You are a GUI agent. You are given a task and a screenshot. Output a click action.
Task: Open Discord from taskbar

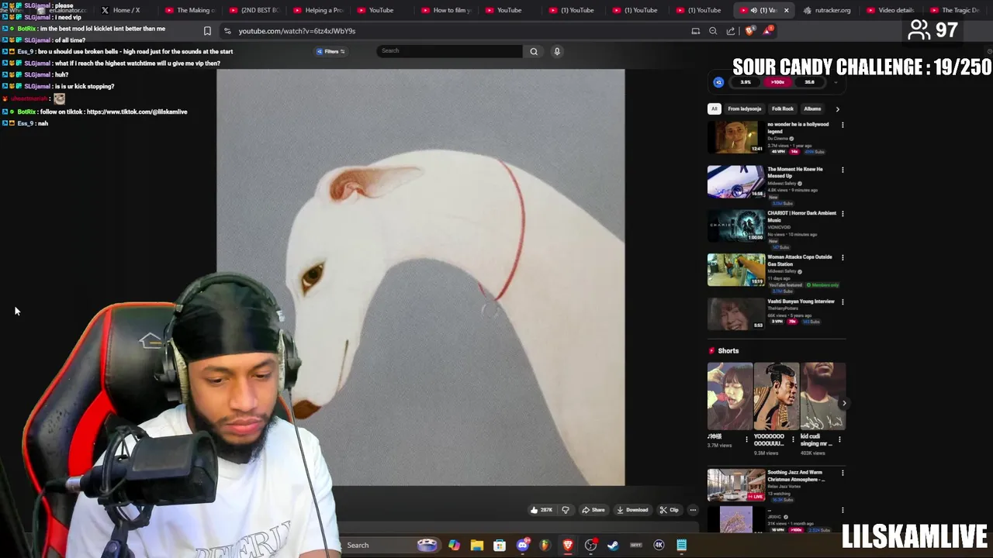(x=523, y=545)
